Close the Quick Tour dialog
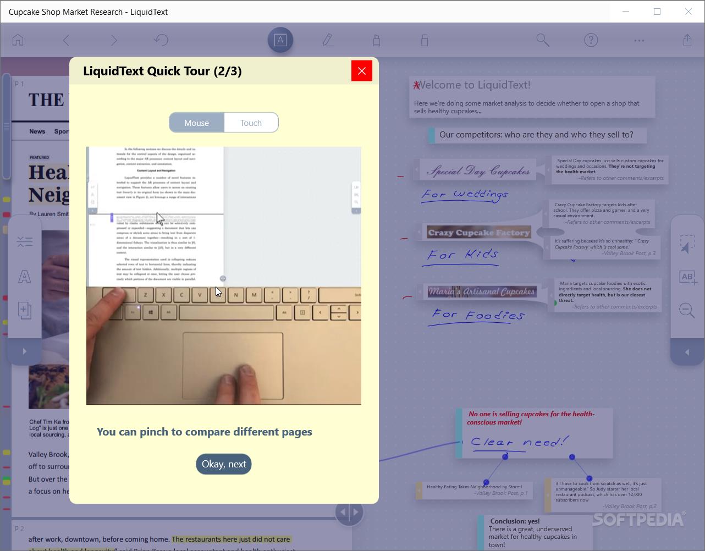 (362, 70)
